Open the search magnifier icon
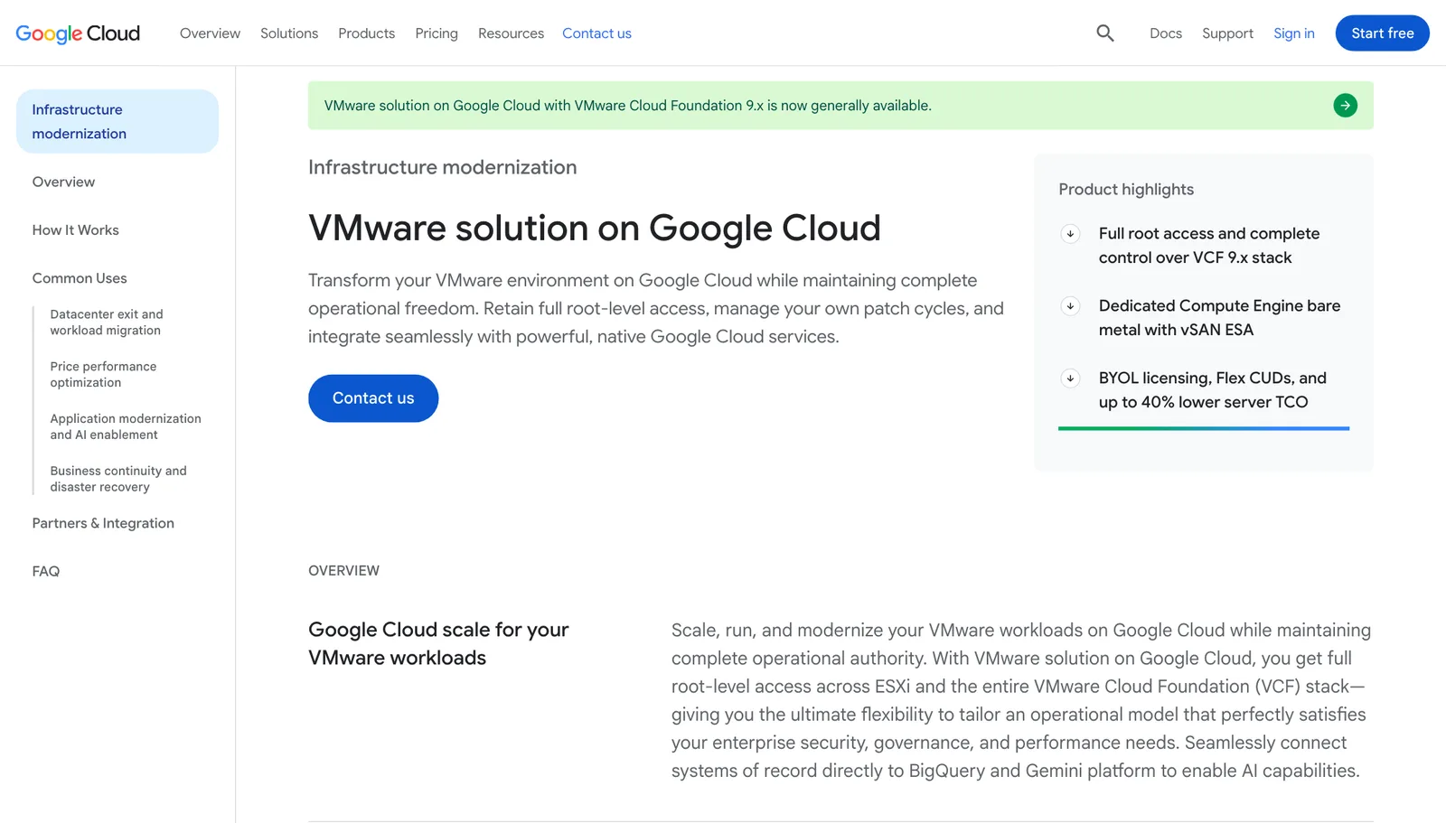 tap(1104, 33)
